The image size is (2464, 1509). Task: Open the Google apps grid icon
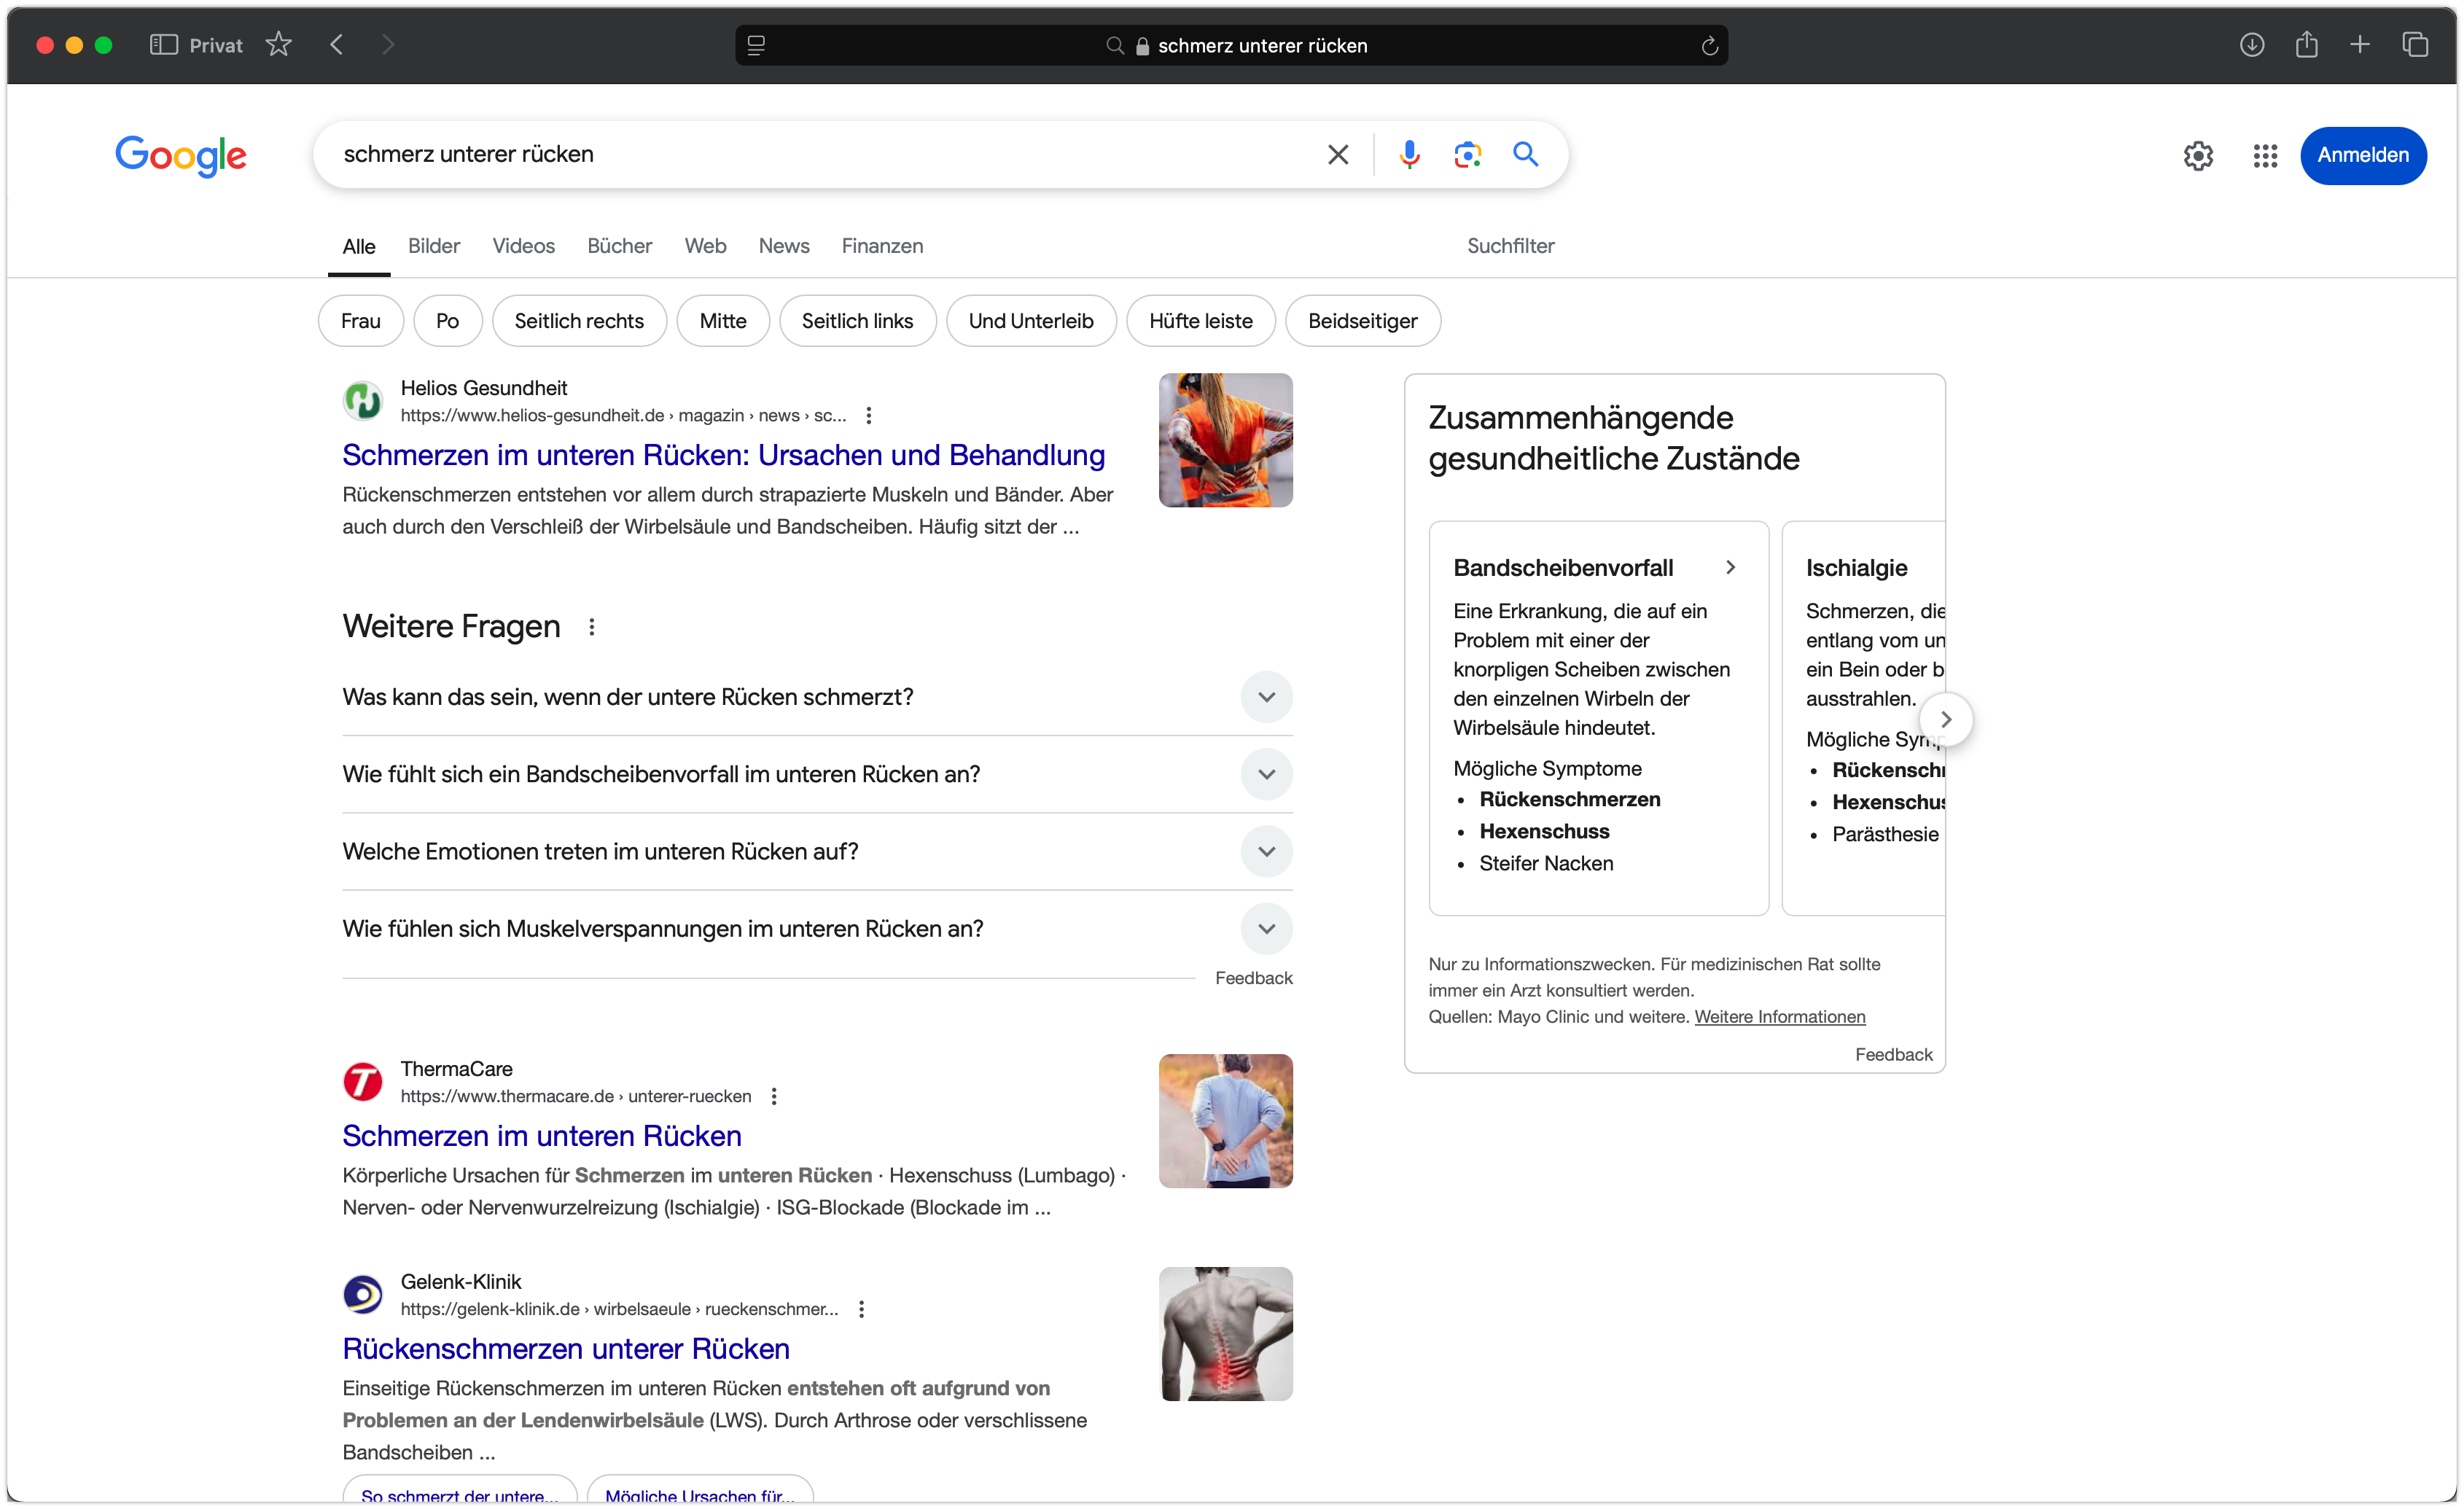(2264, 156)
